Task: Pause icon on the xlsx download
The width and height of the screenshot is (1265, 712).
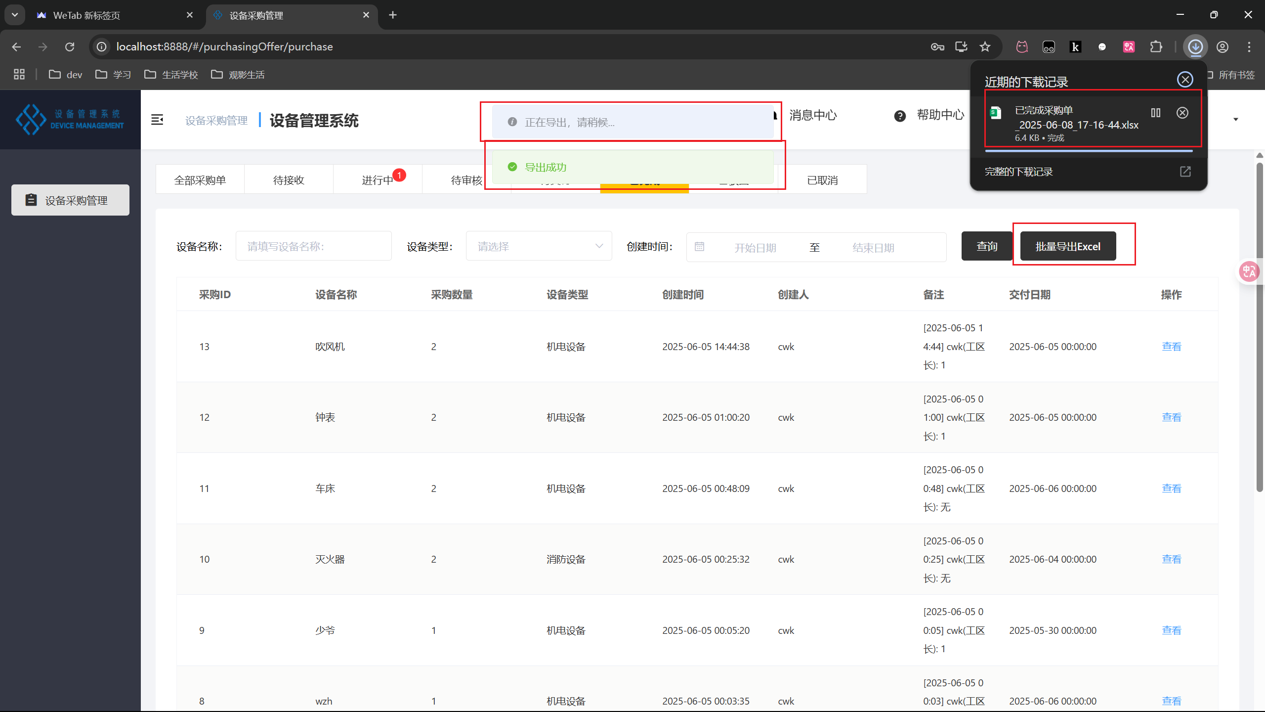Action: click(1155, 113)
